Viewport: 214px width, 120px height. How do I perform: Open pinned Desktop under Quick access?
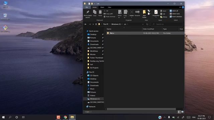tap(93, 34)
